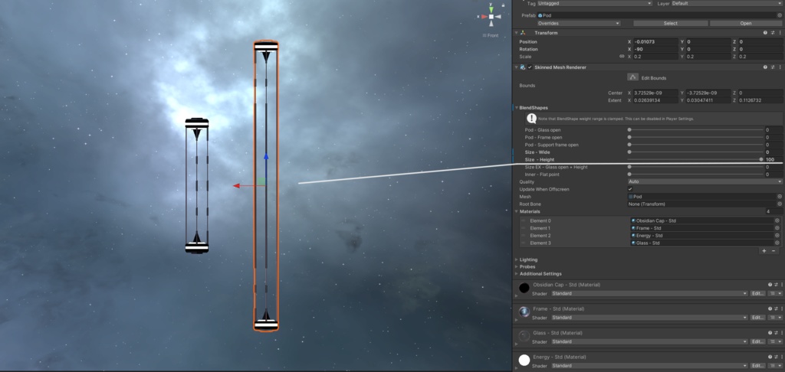Open object picker for Obsidian Cap element
Screen dimensions: 785x372
tap(777, 220)
